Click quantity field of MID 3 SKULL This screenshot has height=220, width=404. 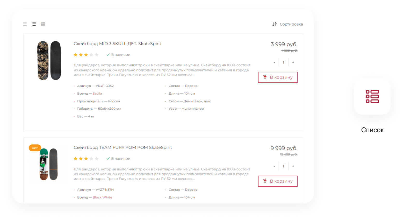pos(284,62)
